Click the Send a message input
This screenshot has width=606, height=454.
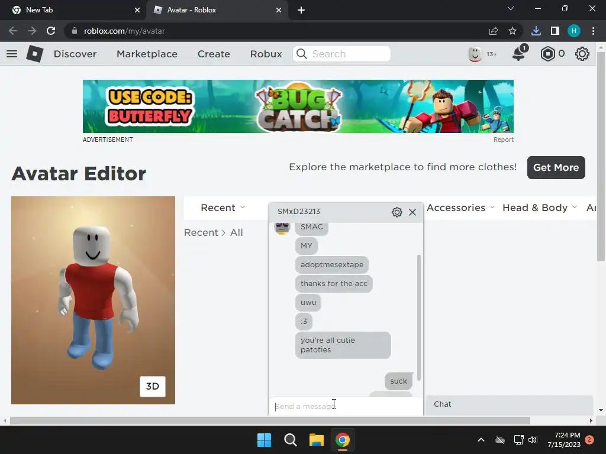click(346, 407)
